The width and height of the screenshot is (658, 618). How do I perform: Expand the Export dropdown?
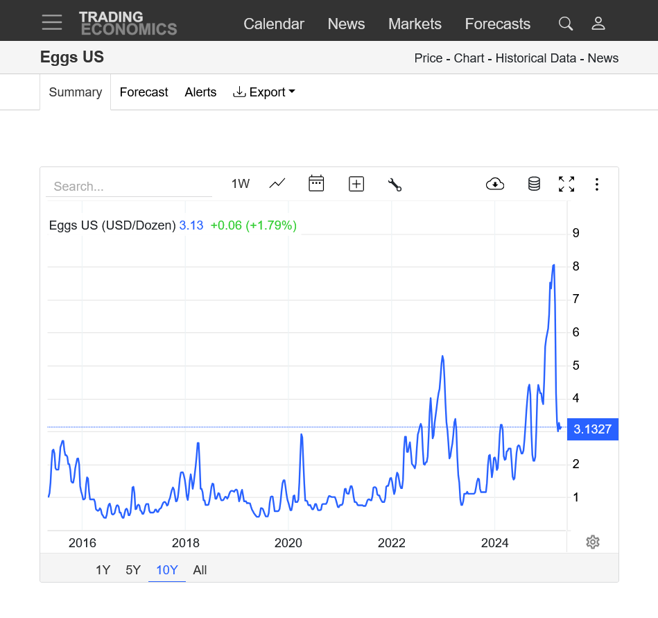pyautogui.click(x=264, y=92)
